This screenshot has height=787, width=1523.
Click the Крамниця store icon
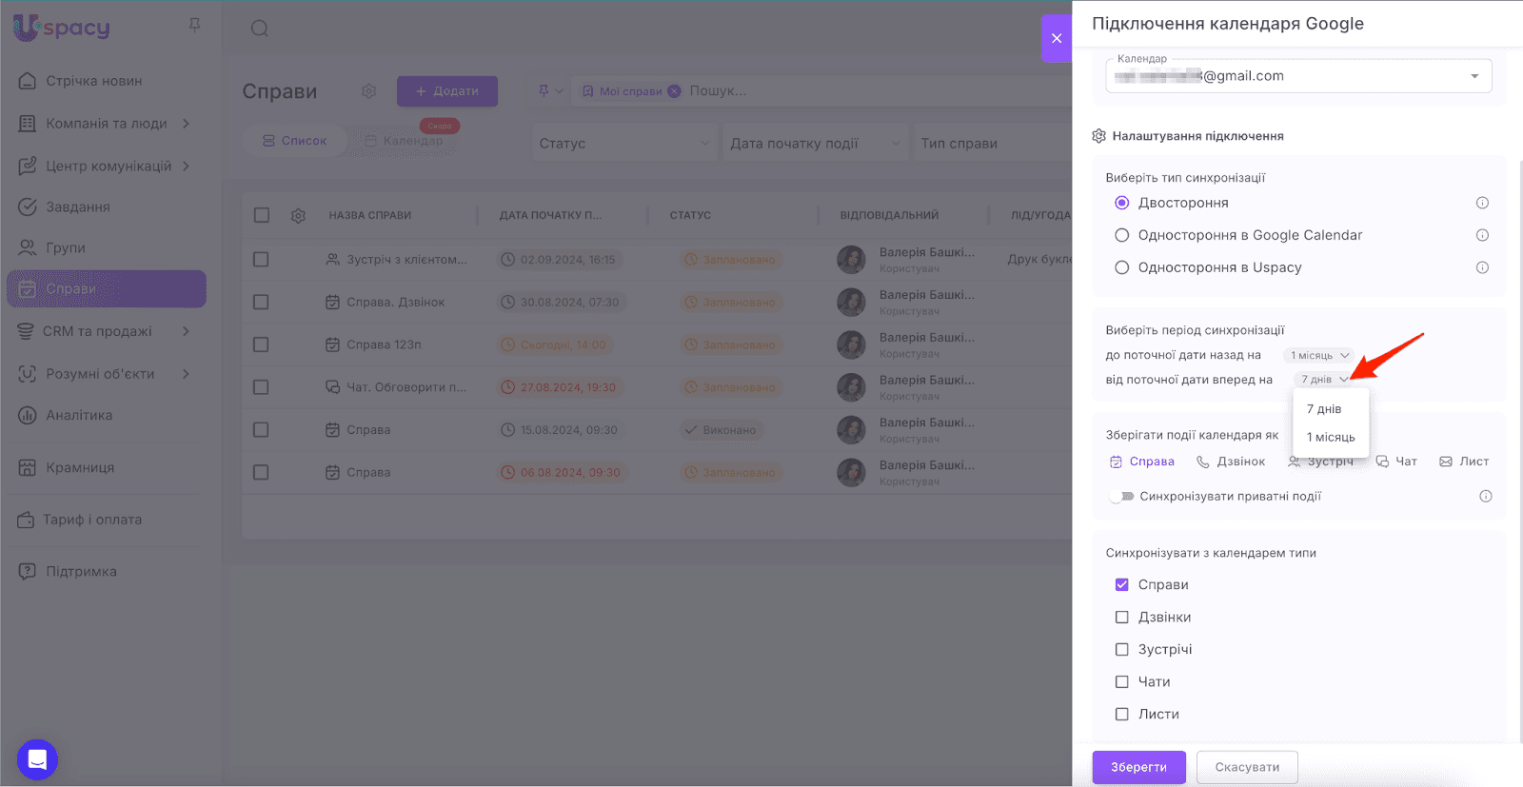pyautogui.click(x=28, y=467)
